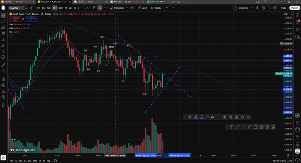The height and width of the screenshot is (163, 301).
Task: Click the Publish button
Action: [294, 8]
